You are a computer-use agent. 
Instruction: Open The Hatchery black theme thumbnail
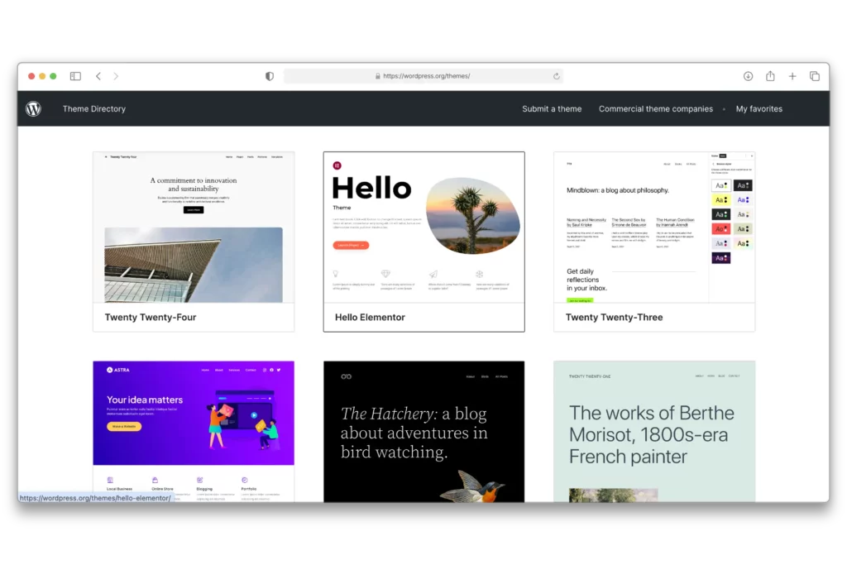pos(423,430)
